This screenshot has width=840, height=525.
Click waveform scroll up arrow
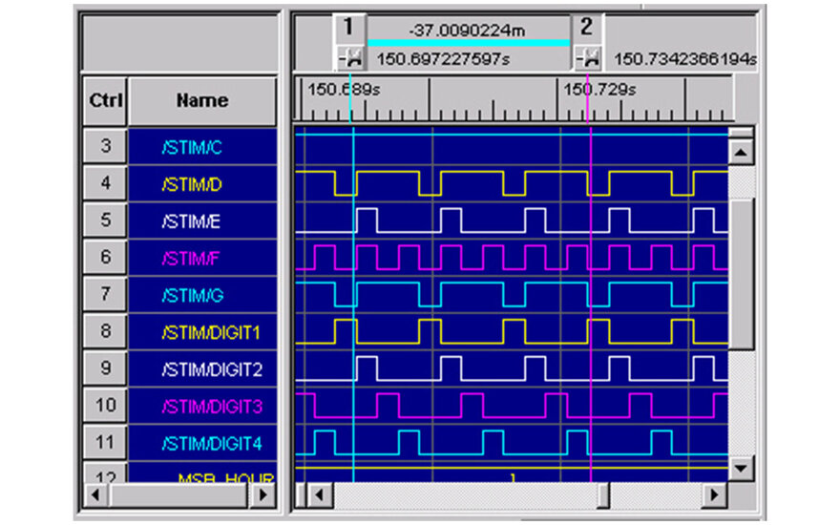742,152
